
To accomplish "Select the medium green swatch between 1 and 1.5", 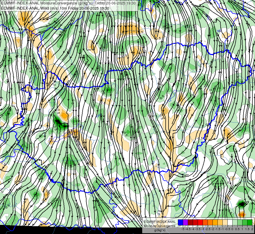I will click(245, 223).
